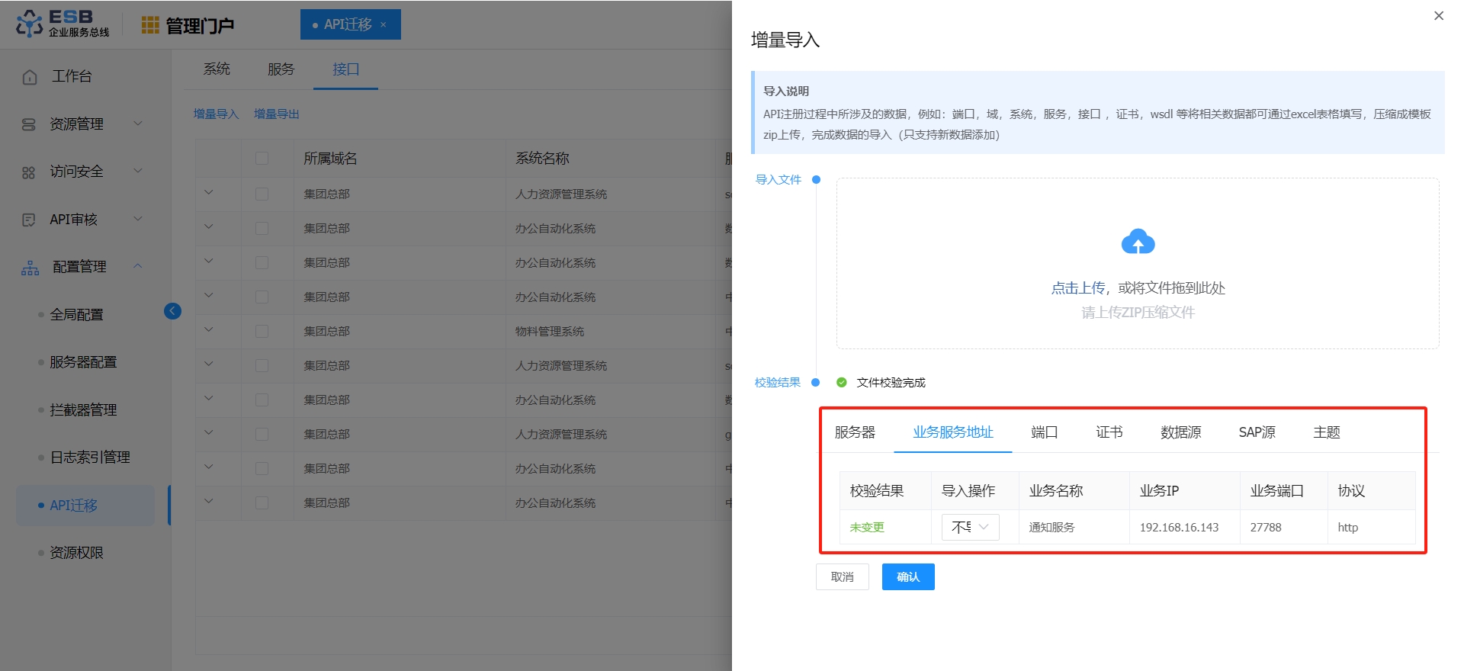Viewport: 1464px width, 671px height.
Task: Click the 增量导出 link
Action: (x=276, y=114)
